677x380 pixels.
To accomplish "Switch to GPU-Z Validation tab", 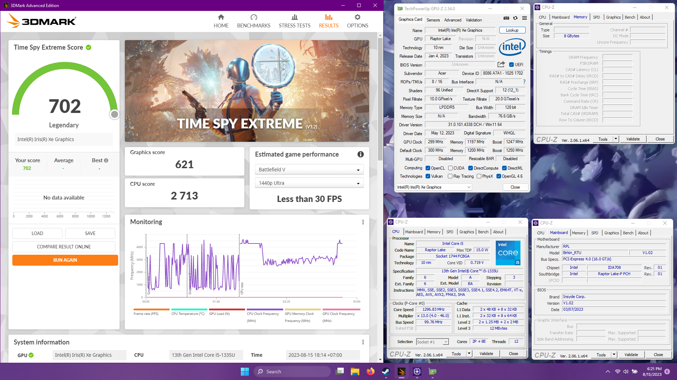I will [474, 20].
